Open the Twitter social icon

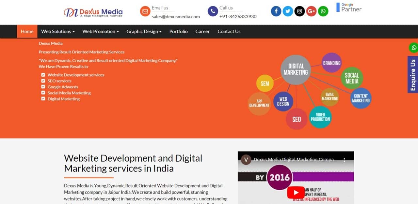[288, 11]
